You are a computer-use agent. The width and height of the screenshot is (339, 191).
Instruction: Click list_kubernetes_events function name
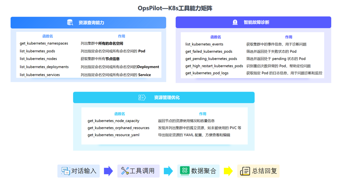coord(204,44)
